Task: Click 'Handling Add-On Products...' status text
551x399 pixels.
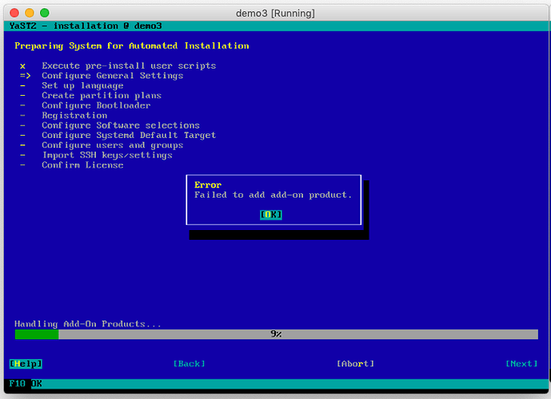Action: [88, 324]
